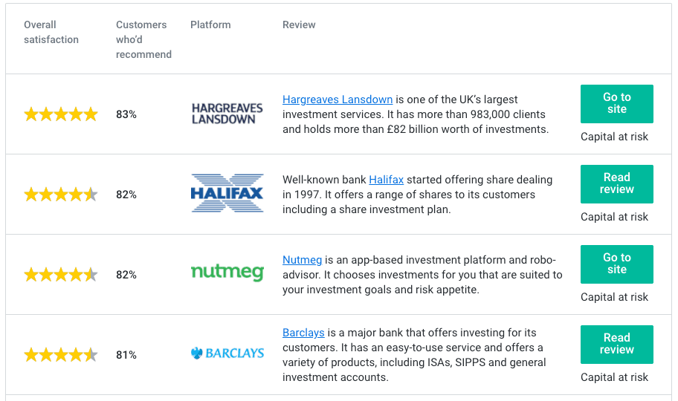The width and height of the screenshot is (678, 401).
Task: Click the Platform column header
Action: [x=210, y=25]
